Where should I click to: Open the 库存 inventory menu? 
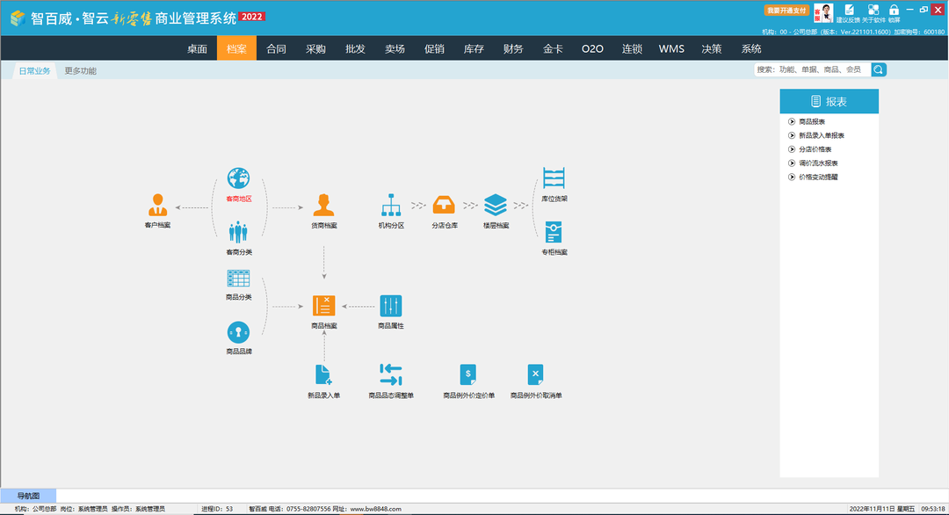click(474, 49)
